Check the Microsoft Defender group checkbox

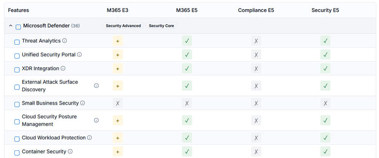(x=18, y=27)
